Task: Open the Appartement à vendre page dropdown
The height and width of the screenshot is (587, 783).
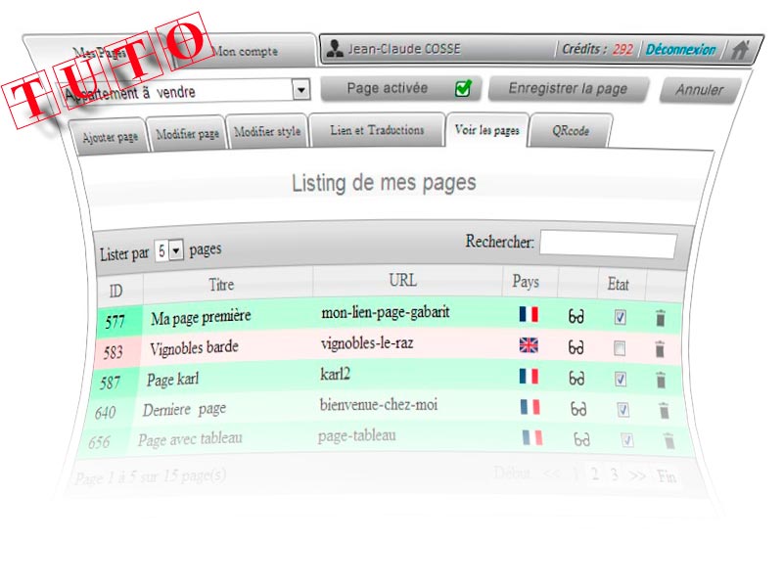Action: (301, 91)
